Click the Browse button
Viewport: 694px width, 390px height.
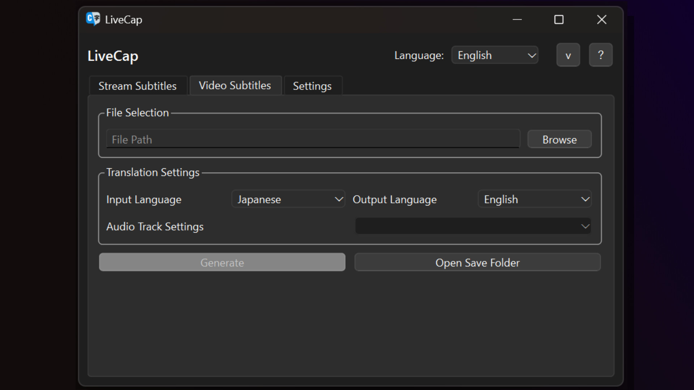(560, 139)
